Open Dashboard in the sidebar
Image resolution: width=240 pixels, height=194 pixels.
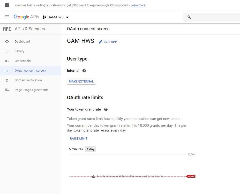(31, 41)
